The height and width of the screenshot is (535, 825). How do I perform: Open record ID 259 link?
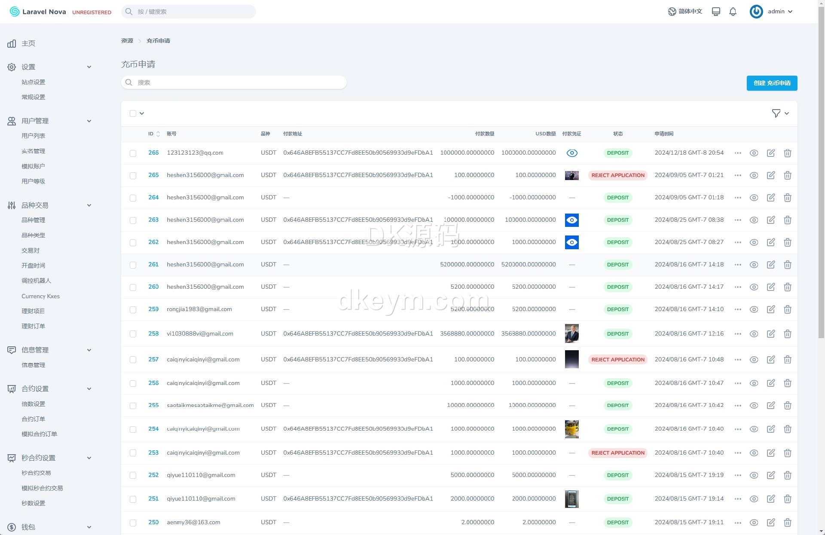pyautogui.click(x=153, y=309)
